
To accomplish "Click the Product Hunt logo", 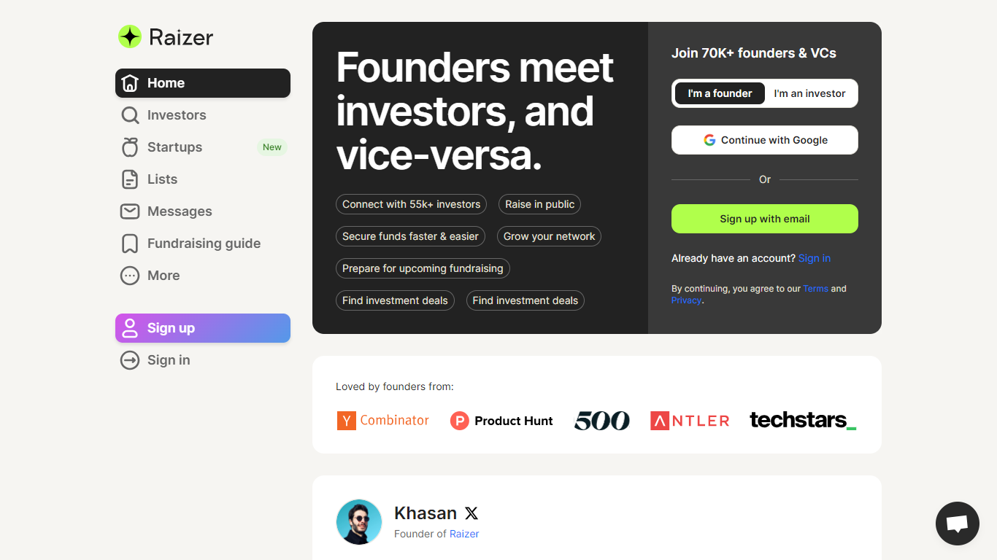I will (501, 421).
